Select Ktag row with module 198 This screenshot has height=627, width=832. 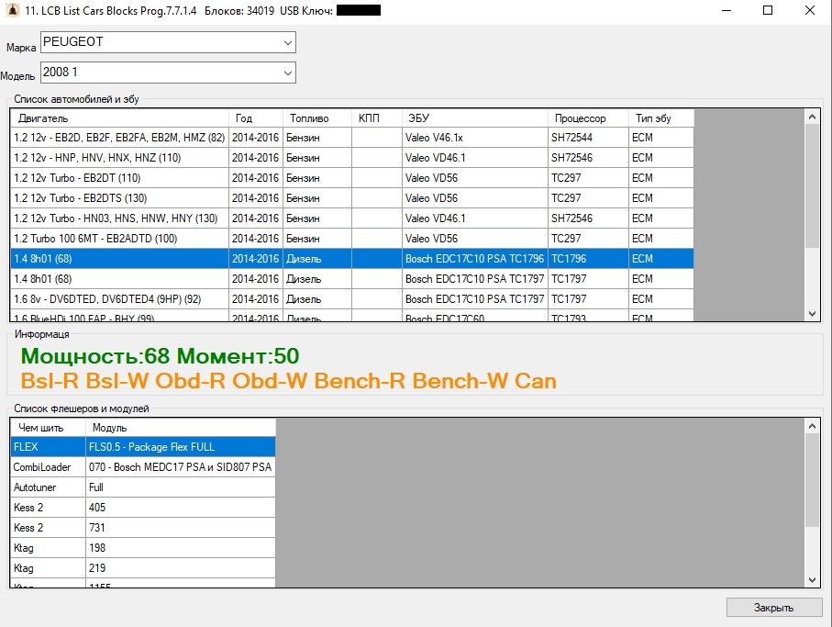point(143,548)
